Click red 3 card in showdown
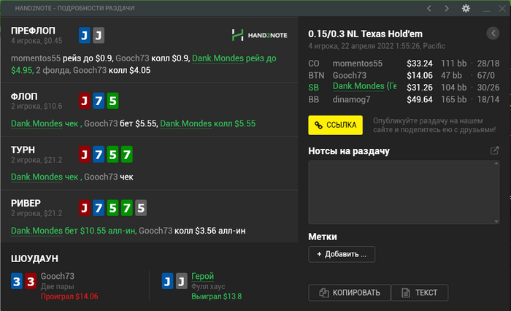This screenshot has height=311, width=511. 31,281
